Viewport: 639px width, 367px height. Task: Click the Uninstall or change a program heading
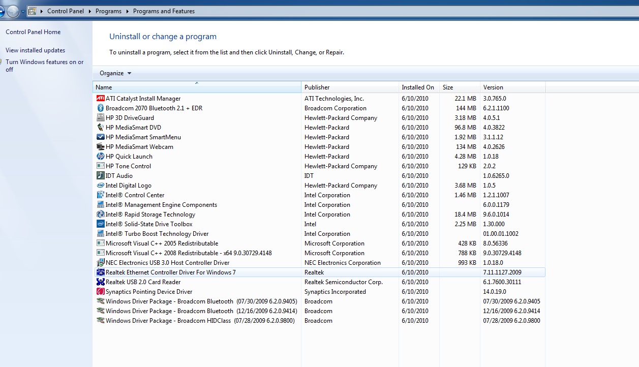163,37
